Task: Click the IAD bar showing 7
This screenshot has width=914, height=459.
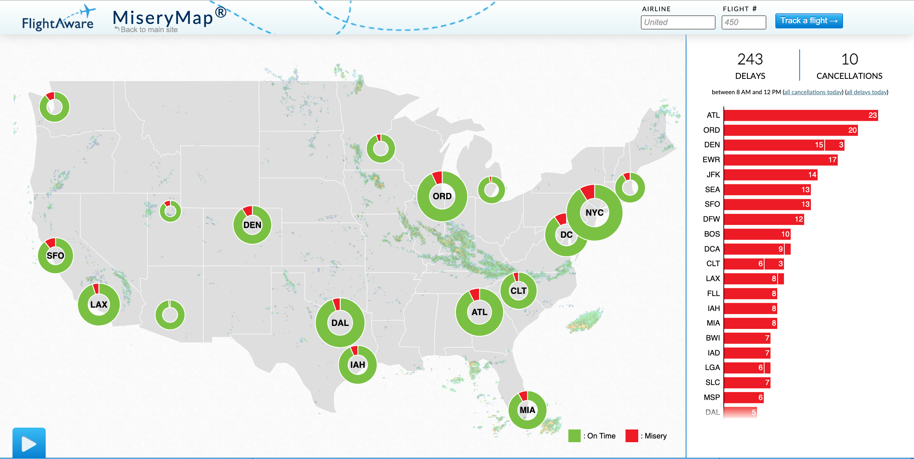Action: point(747,353)
